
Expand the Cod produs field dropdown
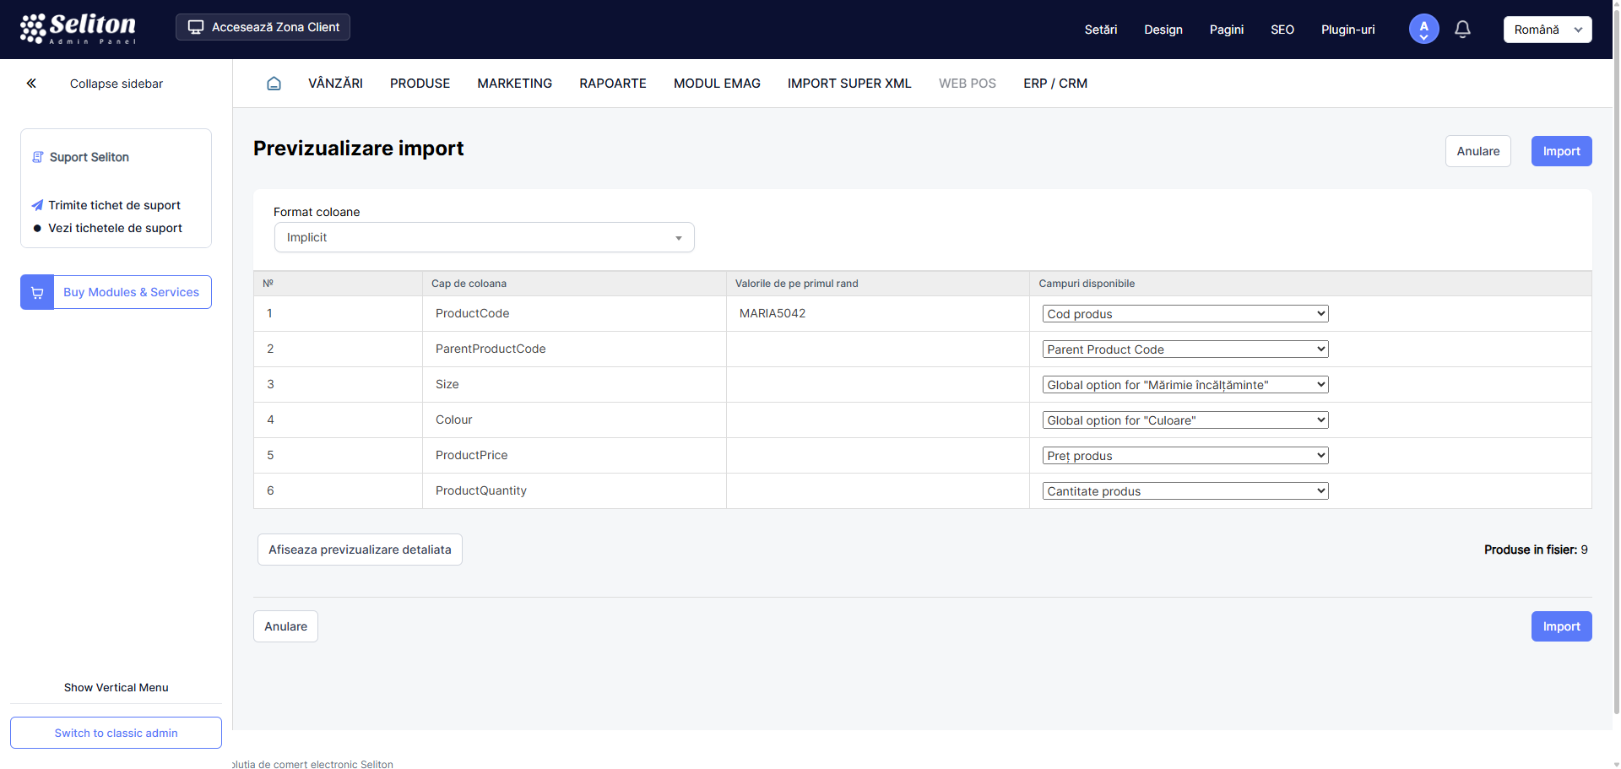coord(1185,314)
